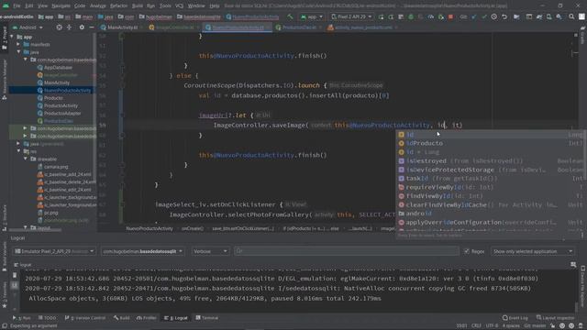Screen dimensions: 587x330
Task: Expand the manifests folder
Action: [x=18, y=45]
